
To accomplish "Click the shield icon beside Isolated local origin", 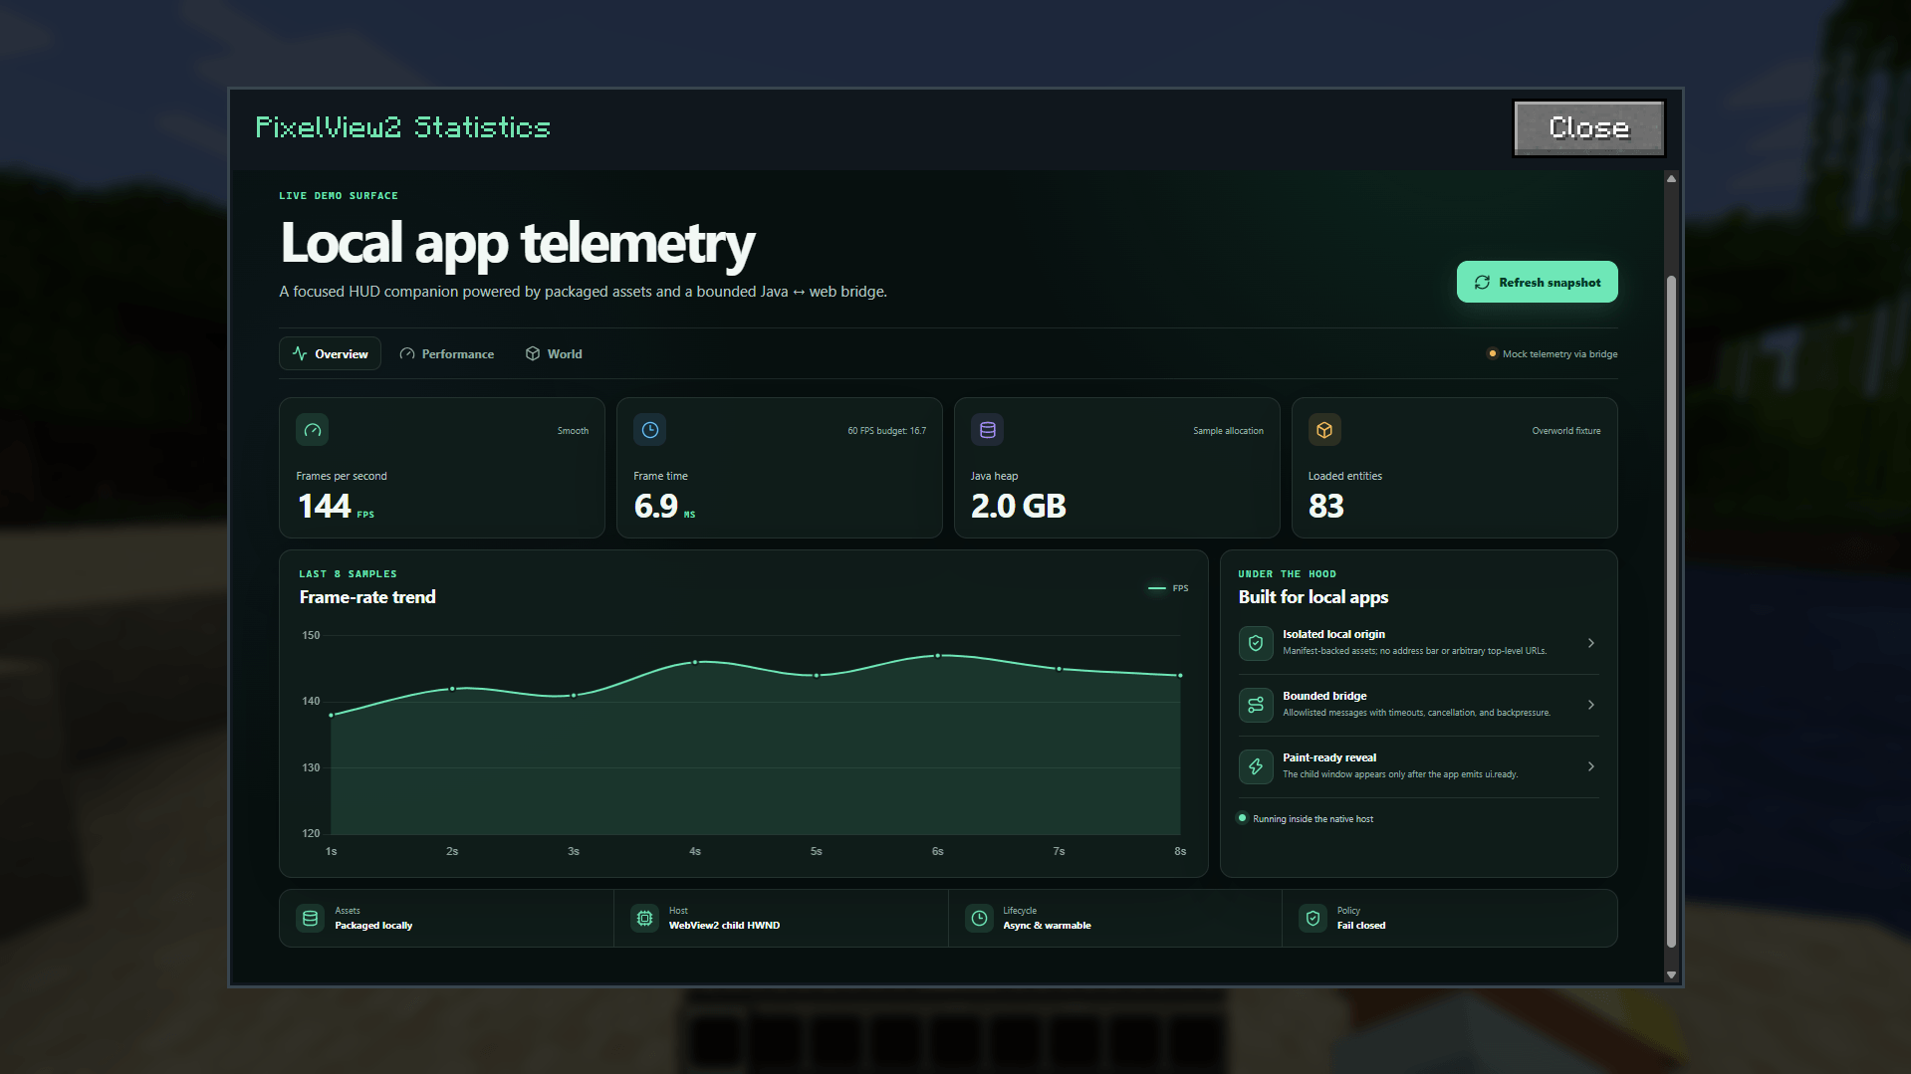I will 1256,643.
